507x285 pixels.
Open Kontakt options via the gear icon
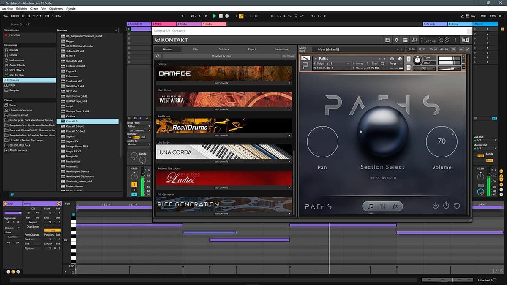pyautogui.click(x=396, y=40)
